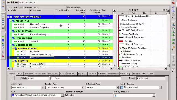Viewport: 177px width, 100px height.
Task: Click the red Submittals Gantt bar
Action: coord(121,41)
